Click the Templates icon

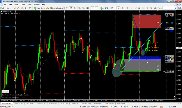coord(112,8)
